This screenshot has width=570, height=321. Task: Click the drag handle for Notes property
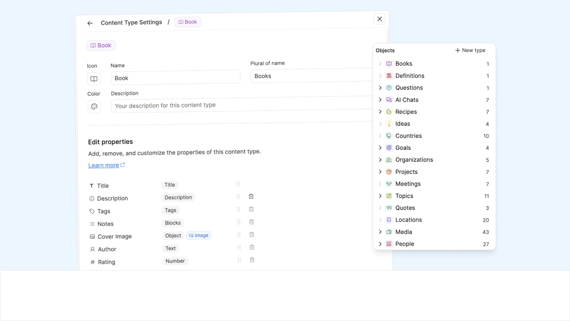239,222
